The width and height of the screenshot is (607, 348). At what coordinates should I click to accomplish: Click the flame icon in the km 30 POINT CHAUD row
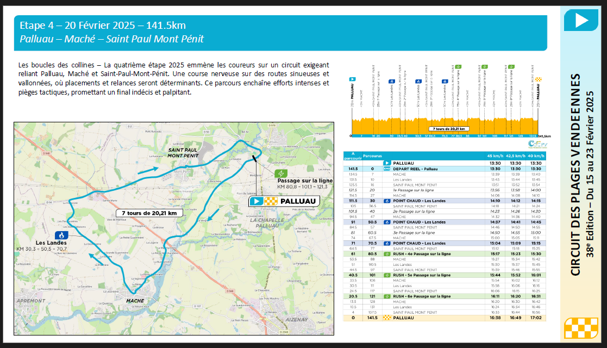(387, 201)
